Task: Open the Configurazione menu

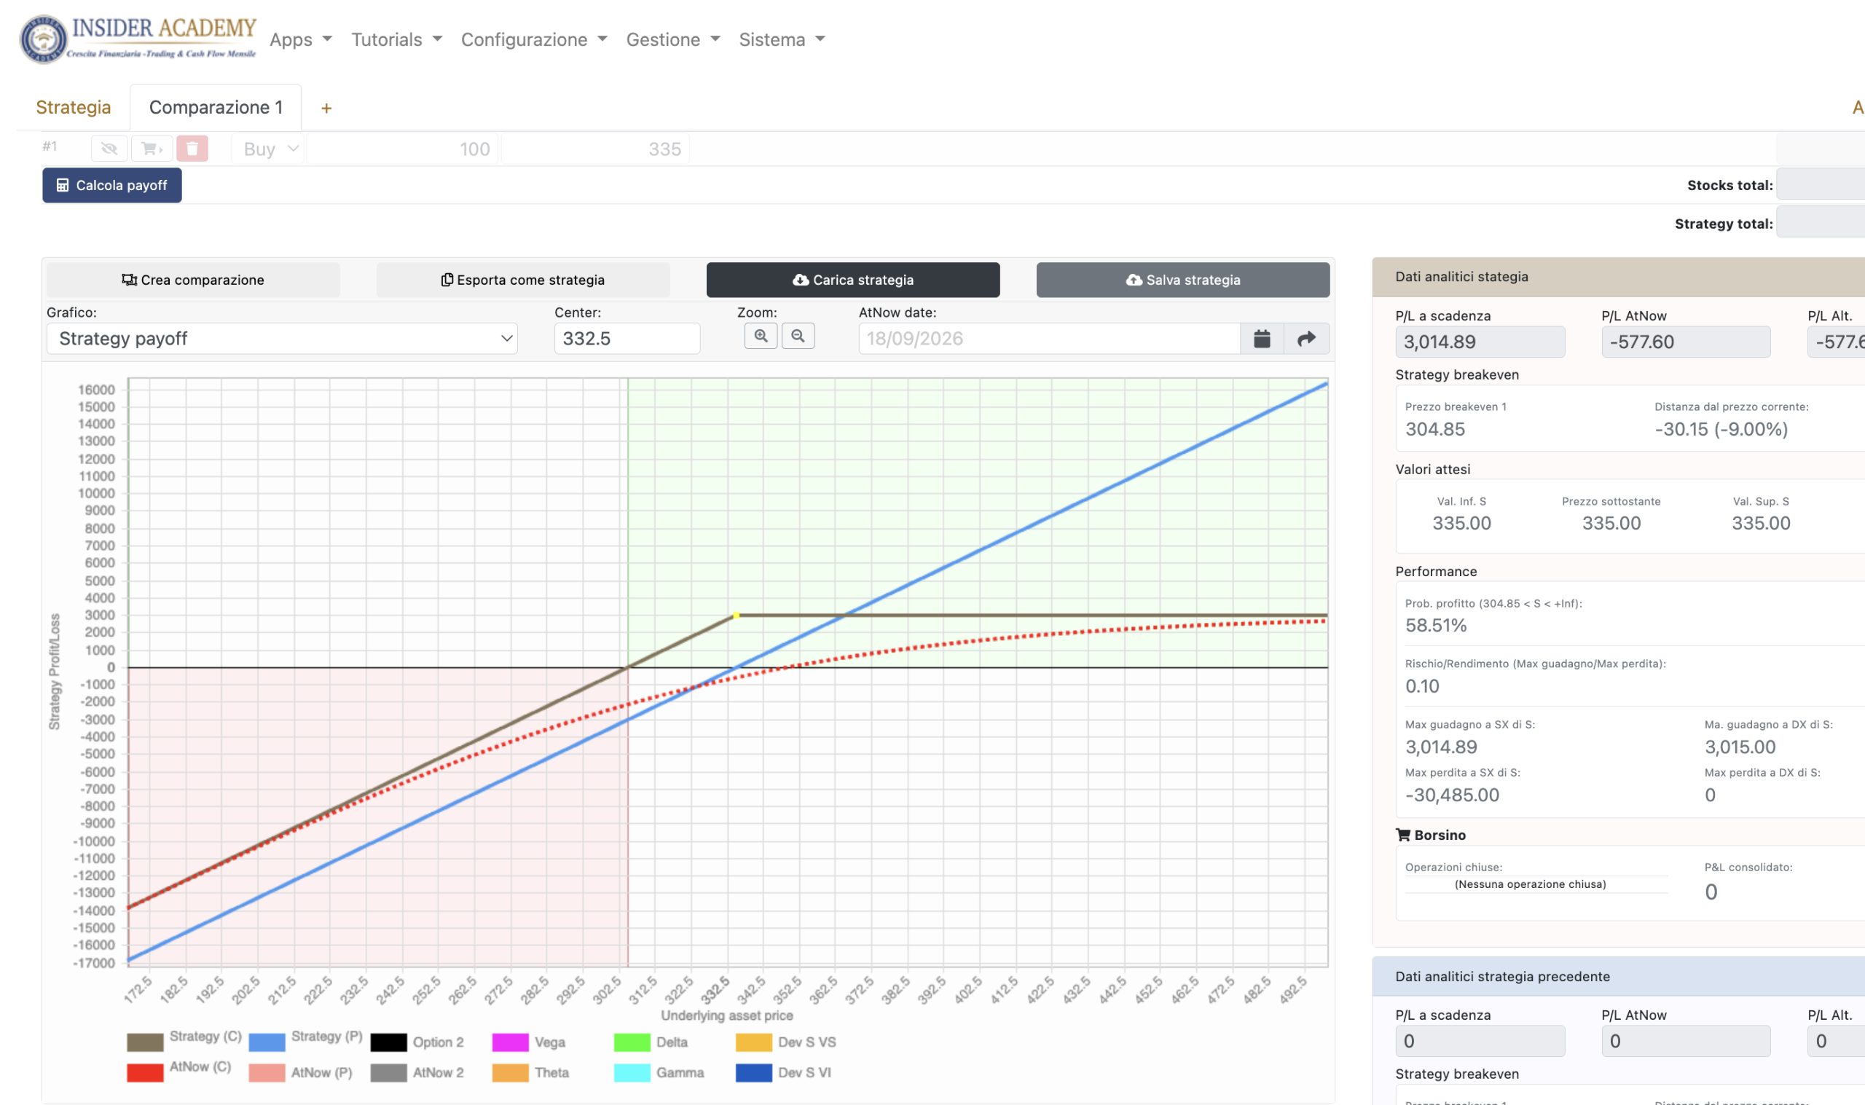Action: (534, 39)
